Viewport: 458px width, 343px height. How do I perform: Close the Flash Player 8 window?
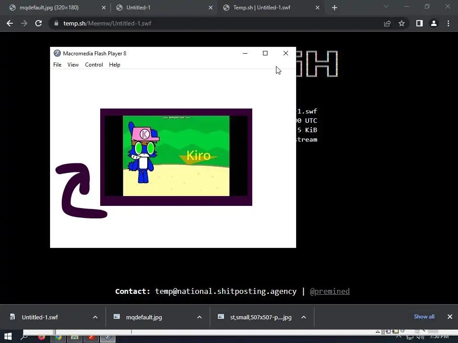(x=286, y=53)
